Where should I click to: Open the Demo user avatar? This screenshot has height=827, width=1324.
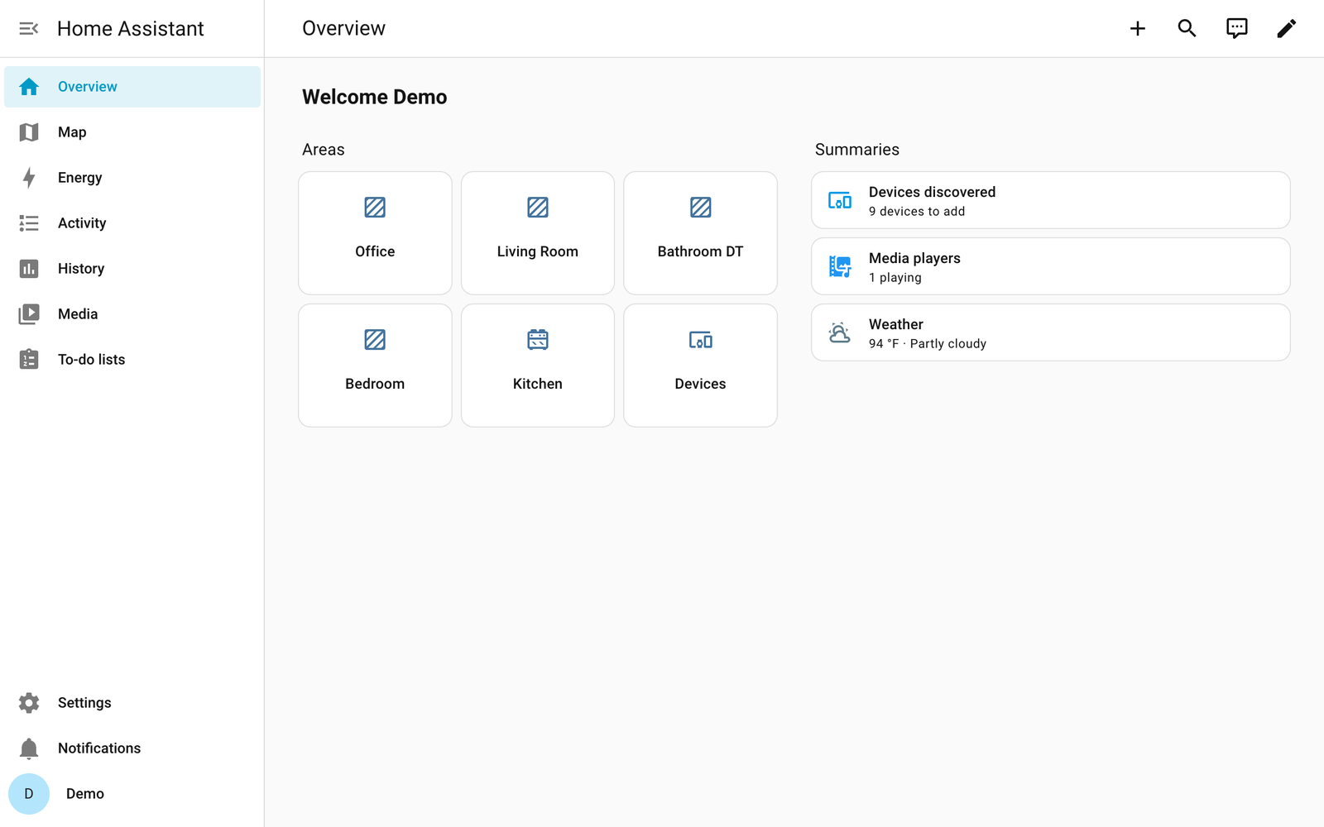coord(29,794)
